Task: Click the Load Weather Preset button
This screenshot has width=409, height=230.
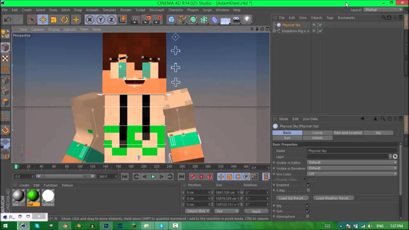Action: pos(333,198)
